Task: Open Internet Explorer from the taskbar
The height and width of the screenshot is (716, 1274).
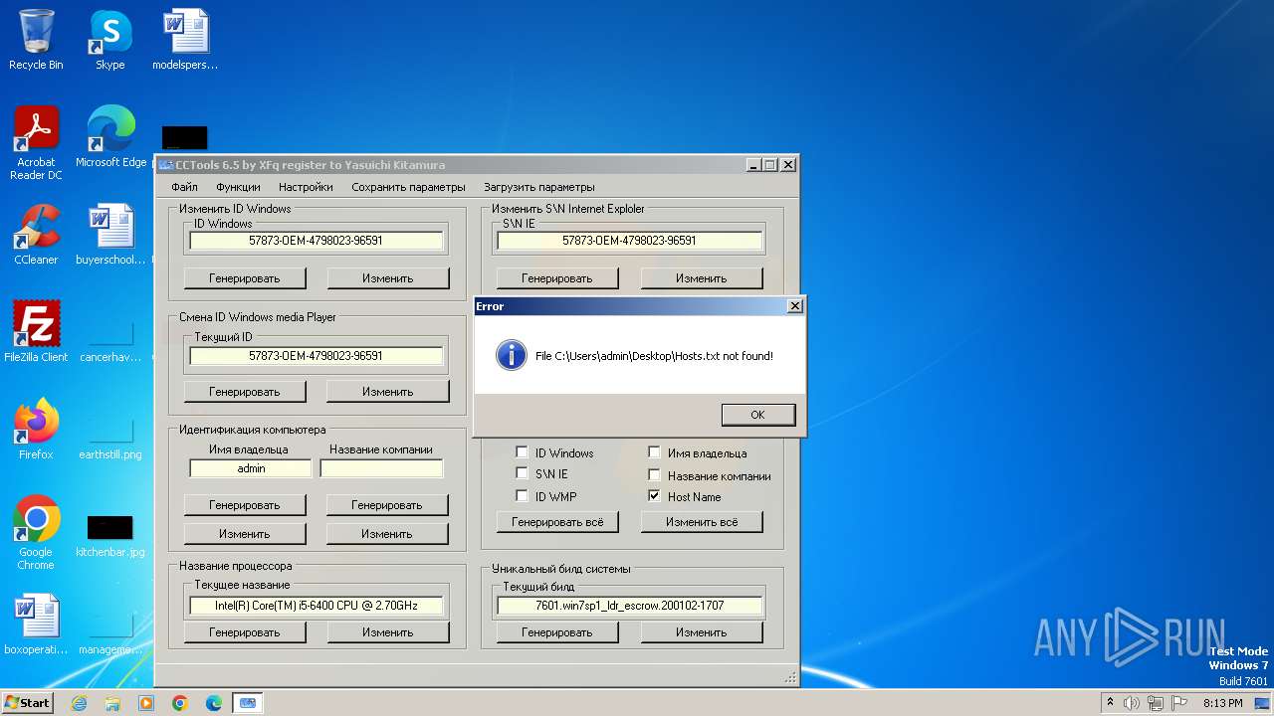Action: (79, 703)
